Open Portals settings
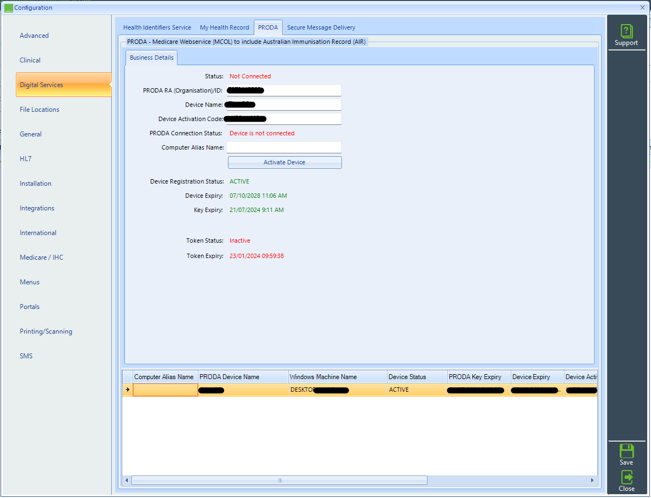The width and height of the screenshot is (651, 498). (30, 307)
